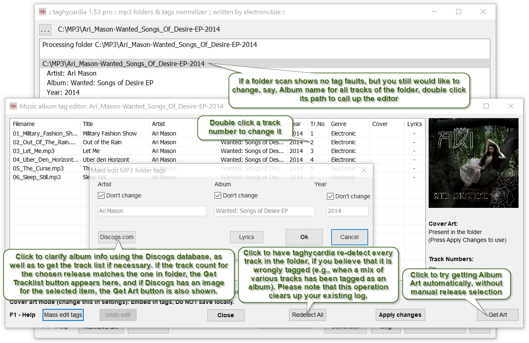Click the Lyrics column header

[414, 124]
